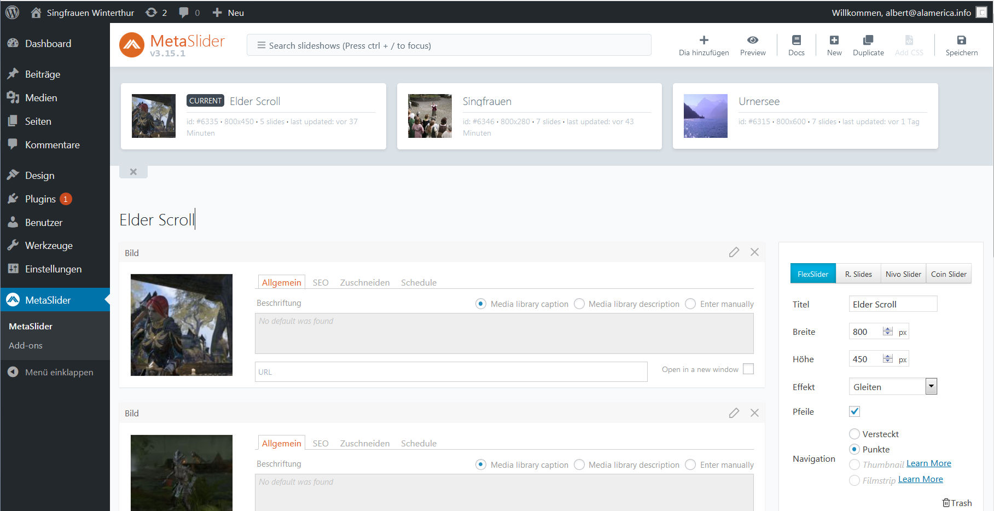The height and width of the screenshot is (511, 994).
Task: Open WordPress logo menu in admin bar
Action: pos(12,12)
